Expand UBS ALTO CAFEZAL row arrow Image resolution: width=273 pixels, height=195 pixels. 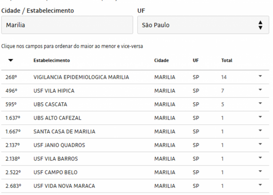click(x=260, y=117)
